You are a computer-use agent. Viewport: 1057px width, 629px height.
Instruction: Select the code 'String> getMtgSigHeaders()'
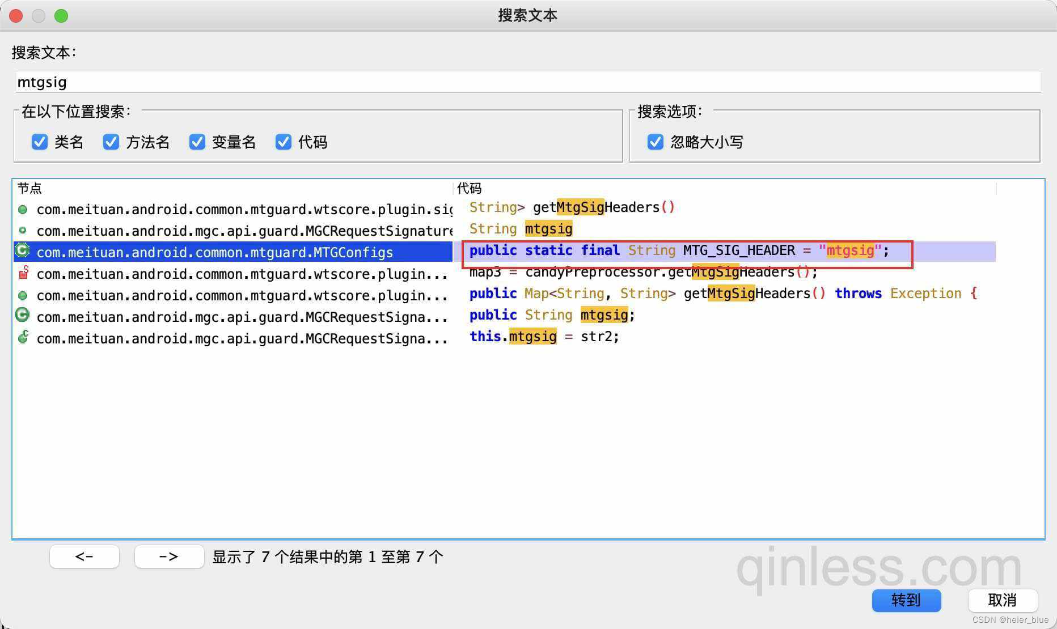572,207
